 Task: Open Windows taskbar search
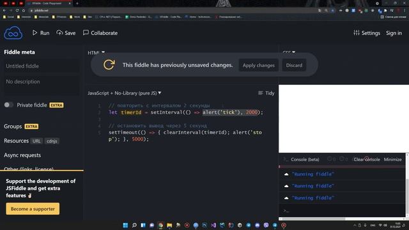coord(134,225)
